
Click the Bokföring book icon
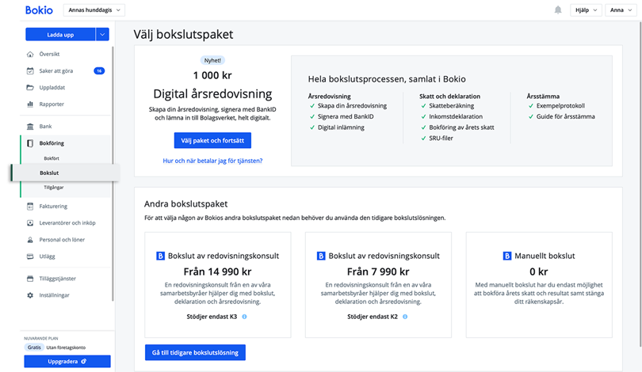pos(30,143)
